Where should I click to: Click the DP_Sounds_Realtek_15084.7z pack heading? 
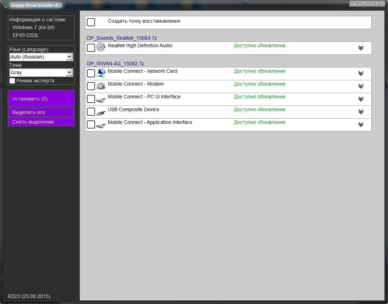point(122,38)
